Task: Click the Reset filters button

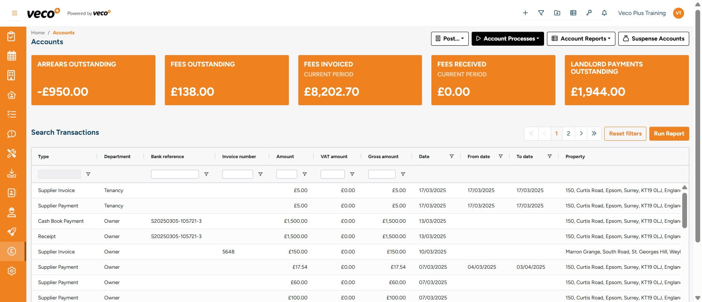Action: [625, 134]
